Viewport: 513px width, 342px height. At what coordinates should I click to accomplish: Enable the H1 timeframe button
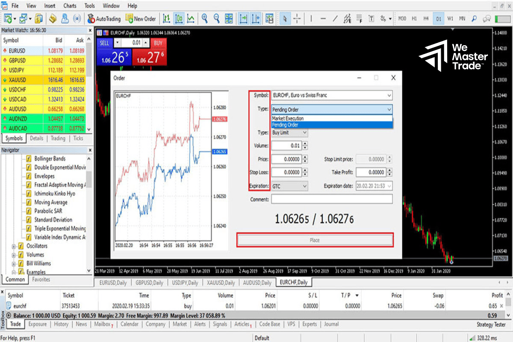pos(414,19)
